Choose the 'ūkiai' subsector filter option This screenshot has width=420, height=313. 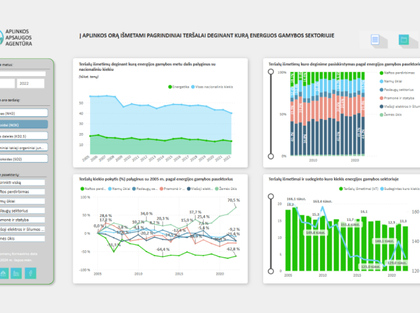(x=22, y=201)
